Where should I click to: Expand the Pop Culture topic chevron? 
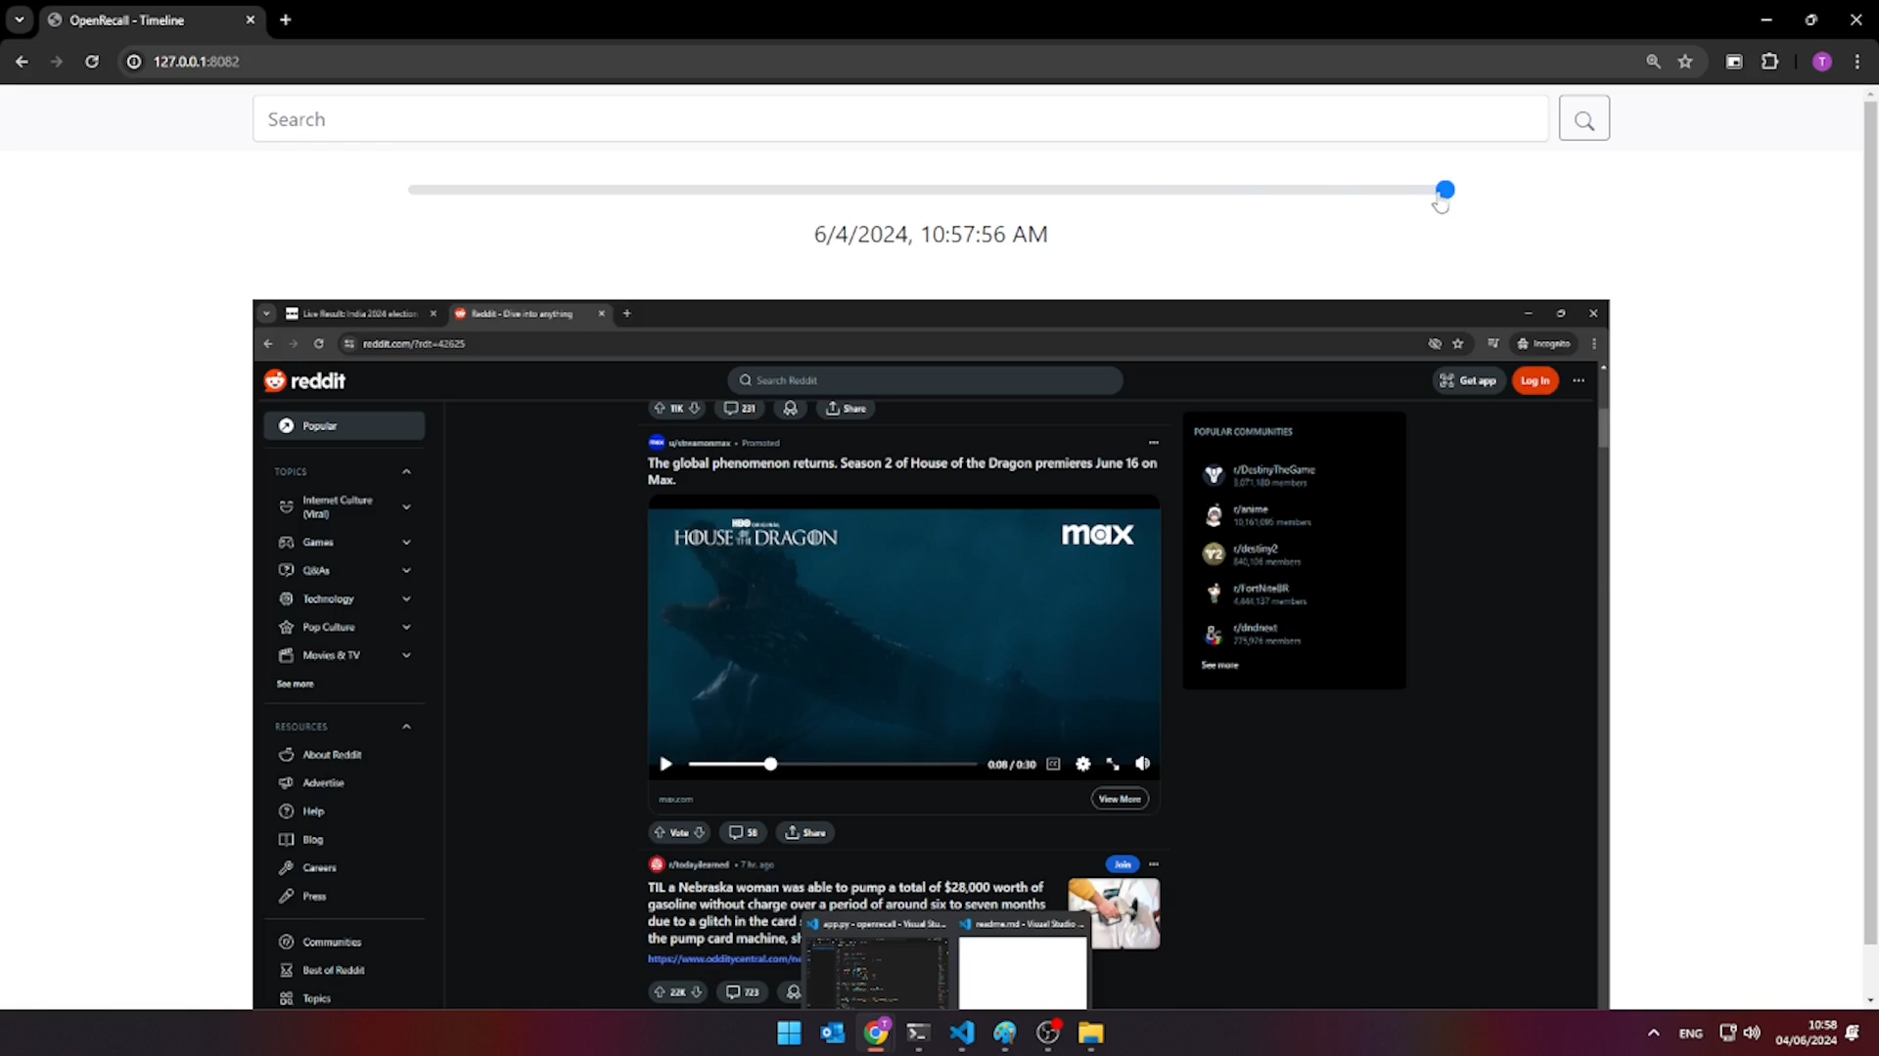click(406, 627)
